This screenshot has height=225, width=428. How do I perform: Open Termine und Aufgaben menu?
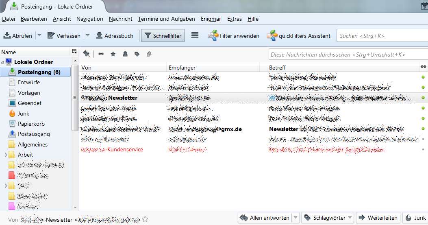(x=167, y=19)
